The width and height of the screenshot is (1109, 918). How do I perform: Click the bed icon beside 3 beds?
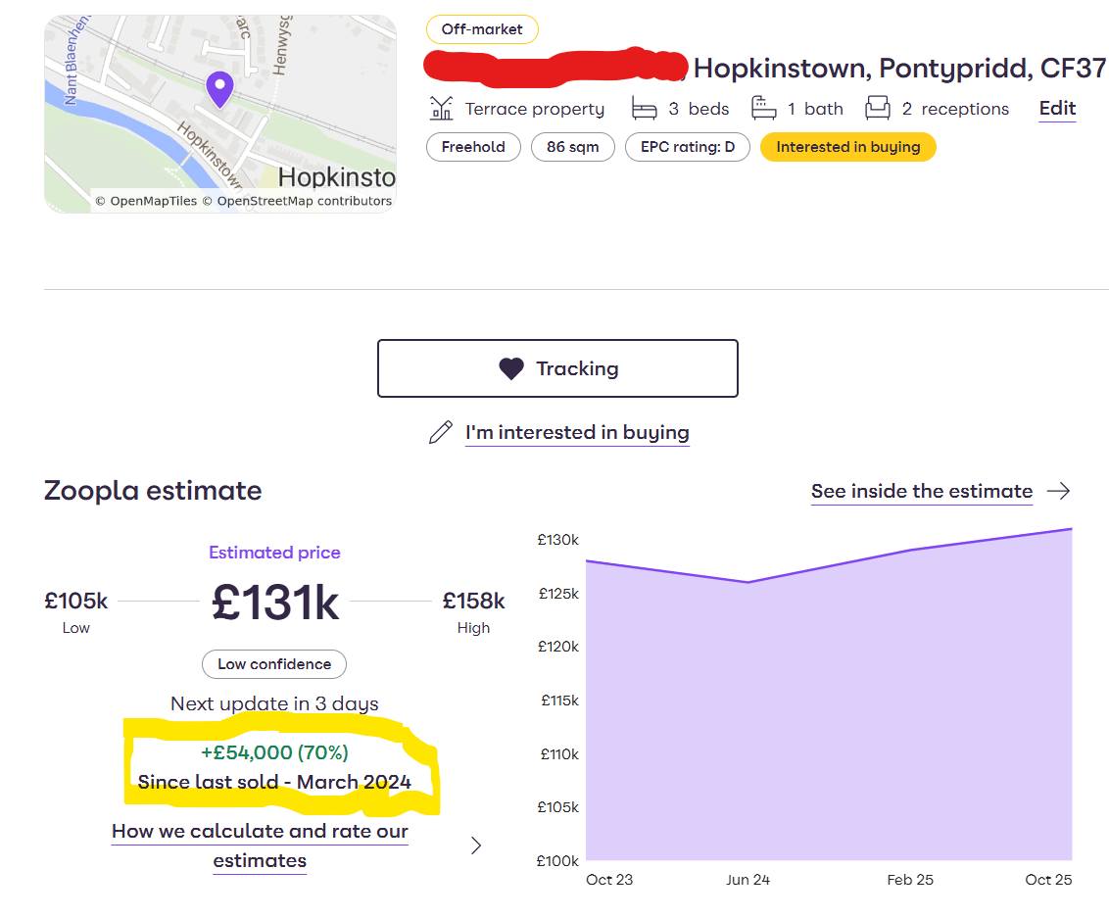point(644,108)
